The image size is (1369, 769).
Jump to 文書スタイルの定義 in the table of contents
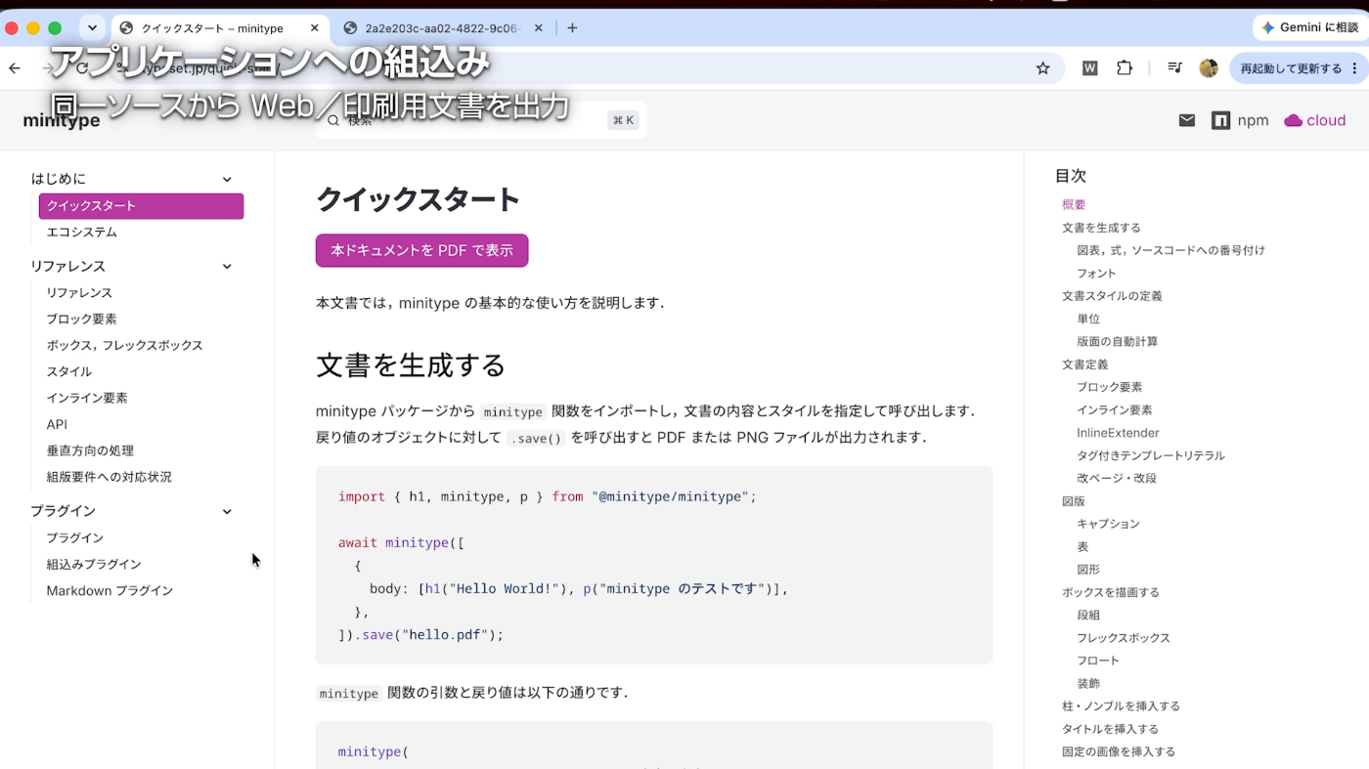[x=1112, y=296]
